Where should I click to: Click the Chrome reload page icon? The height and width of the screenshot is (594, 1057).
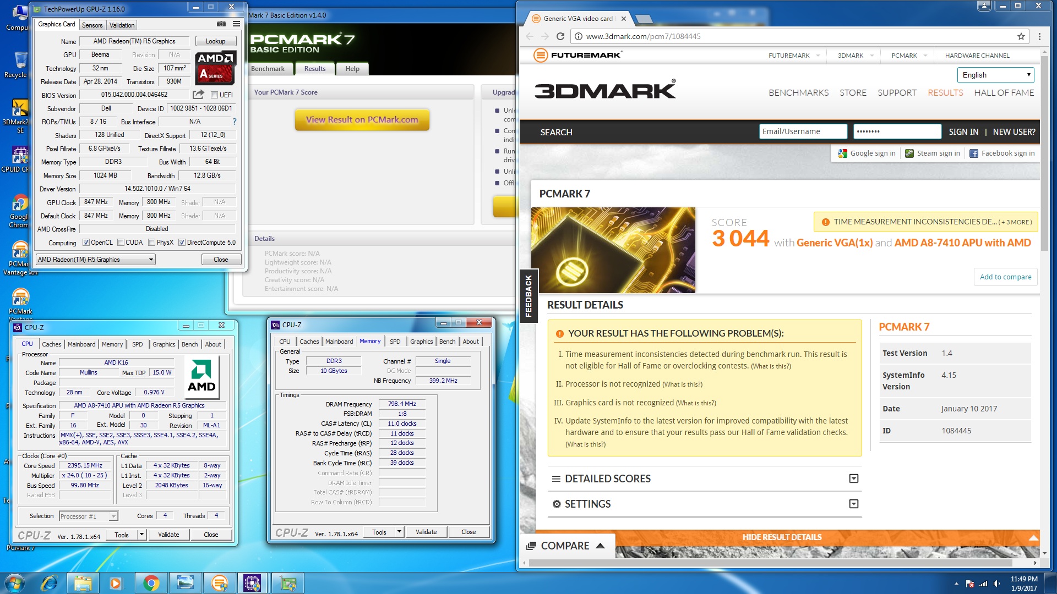point(560,36)
